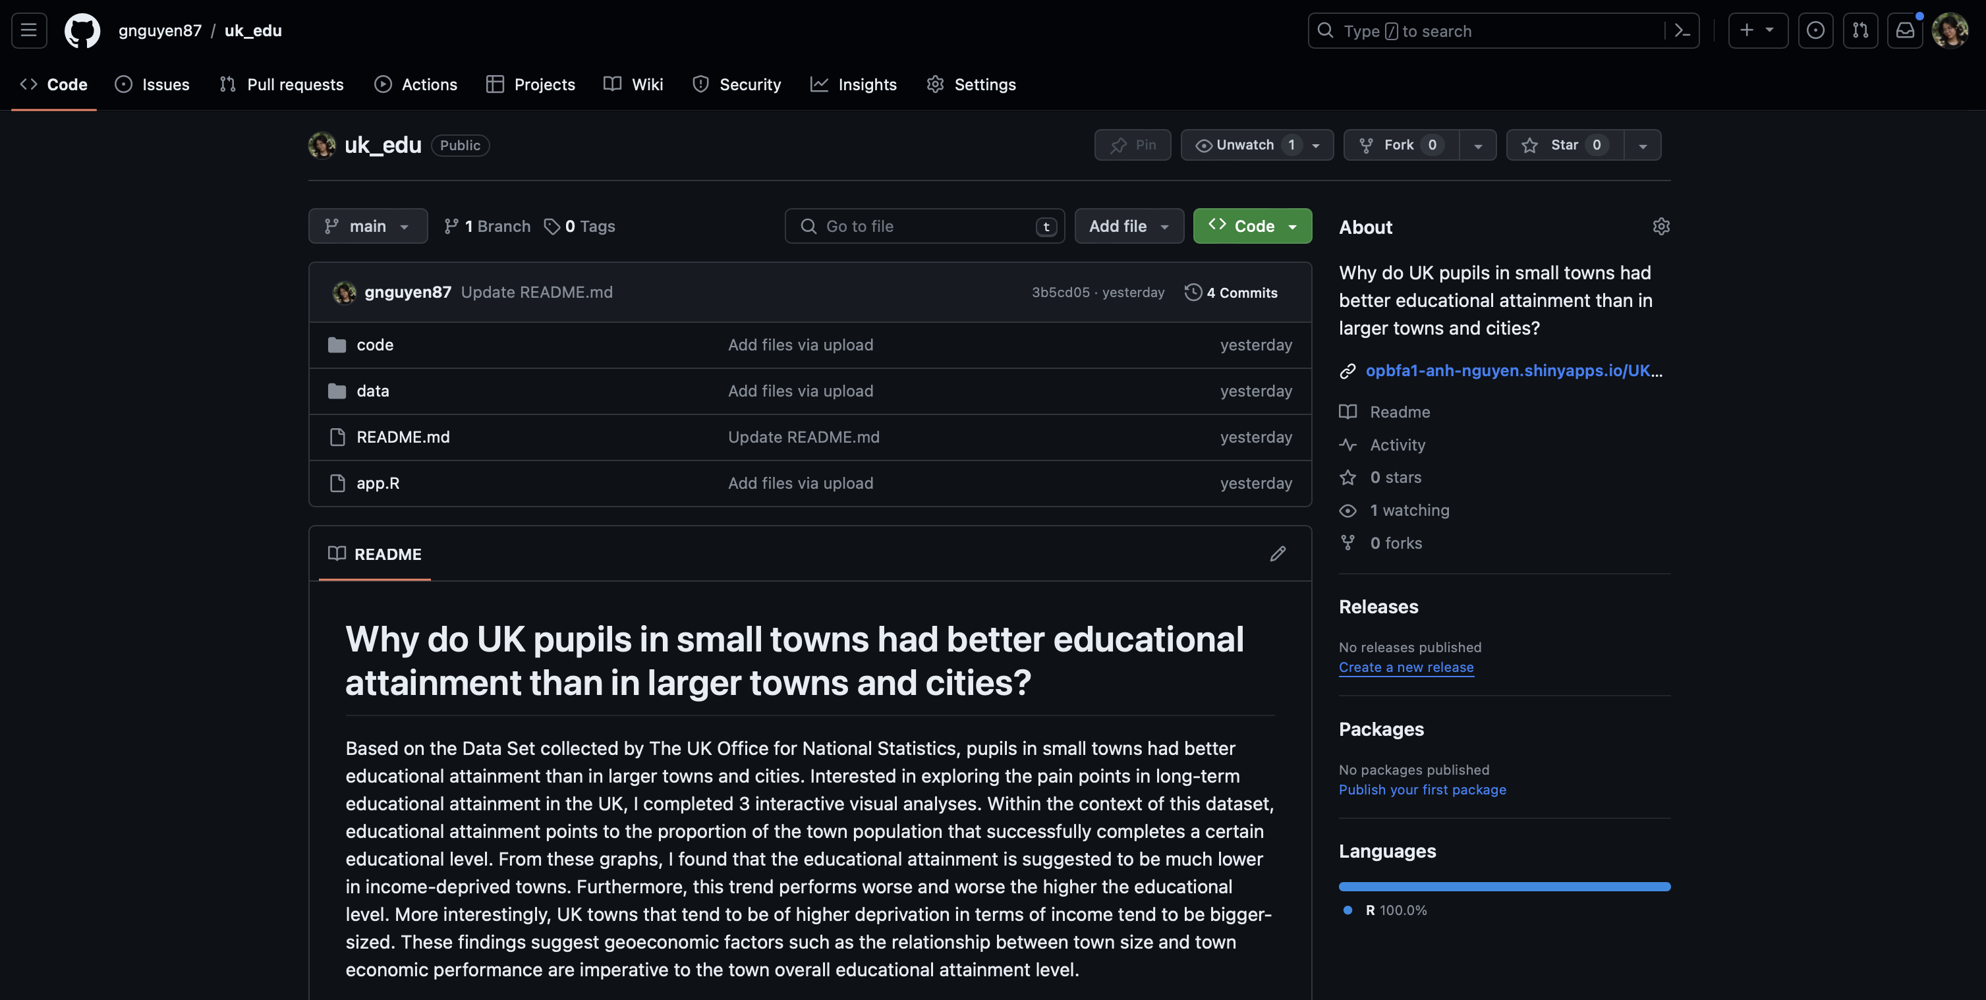Open the command palette icon
Viewport: 1986px width, 1000px height.
[1682, 31]
